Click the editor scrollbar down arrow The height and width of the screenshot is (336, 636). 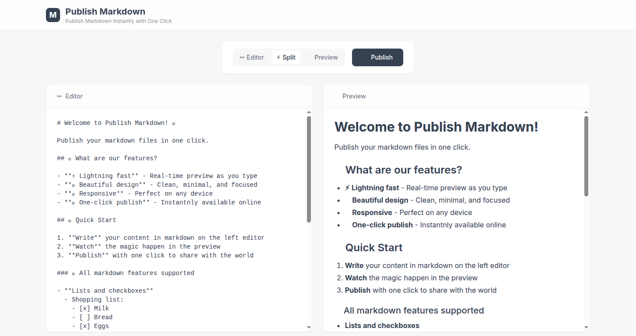tap(309, 327)
